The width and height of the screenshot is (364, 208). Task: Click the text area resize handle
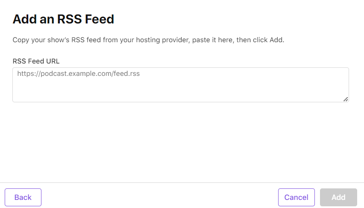click(346, 99)
